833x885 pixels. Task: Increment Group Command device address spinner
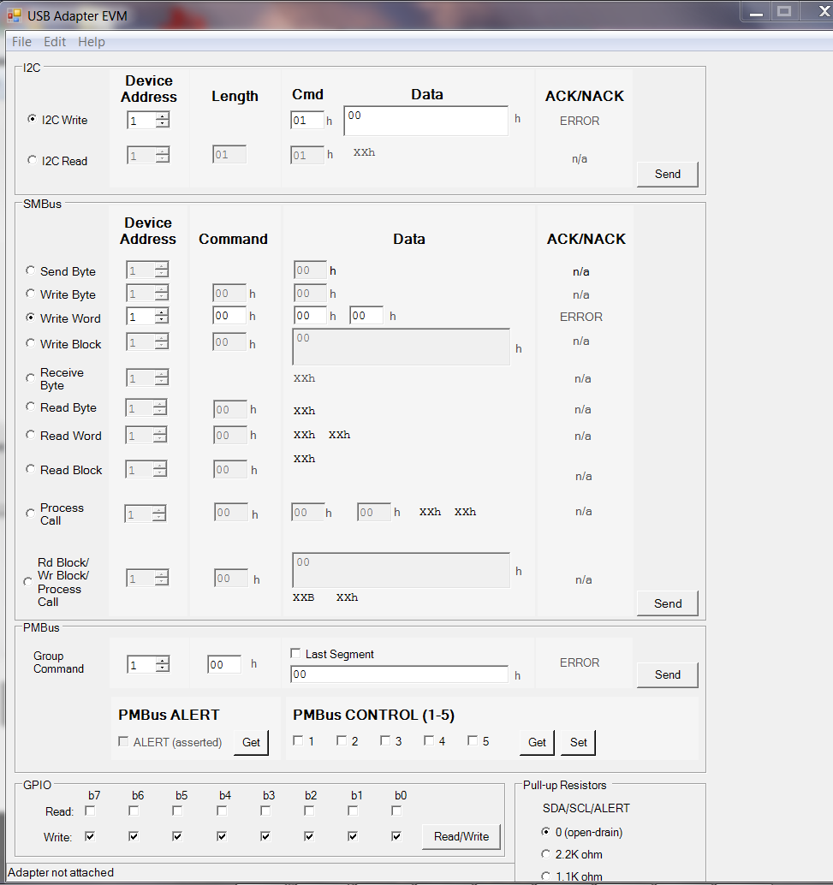click(x=163, y=661)
